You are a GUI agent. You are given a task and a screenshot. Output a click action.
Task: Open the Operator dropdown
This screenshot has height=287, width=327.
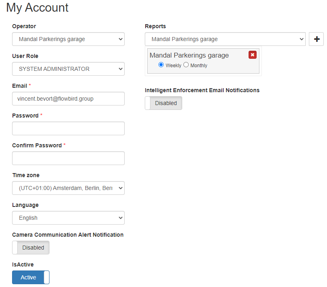click(x=68, y=39)
